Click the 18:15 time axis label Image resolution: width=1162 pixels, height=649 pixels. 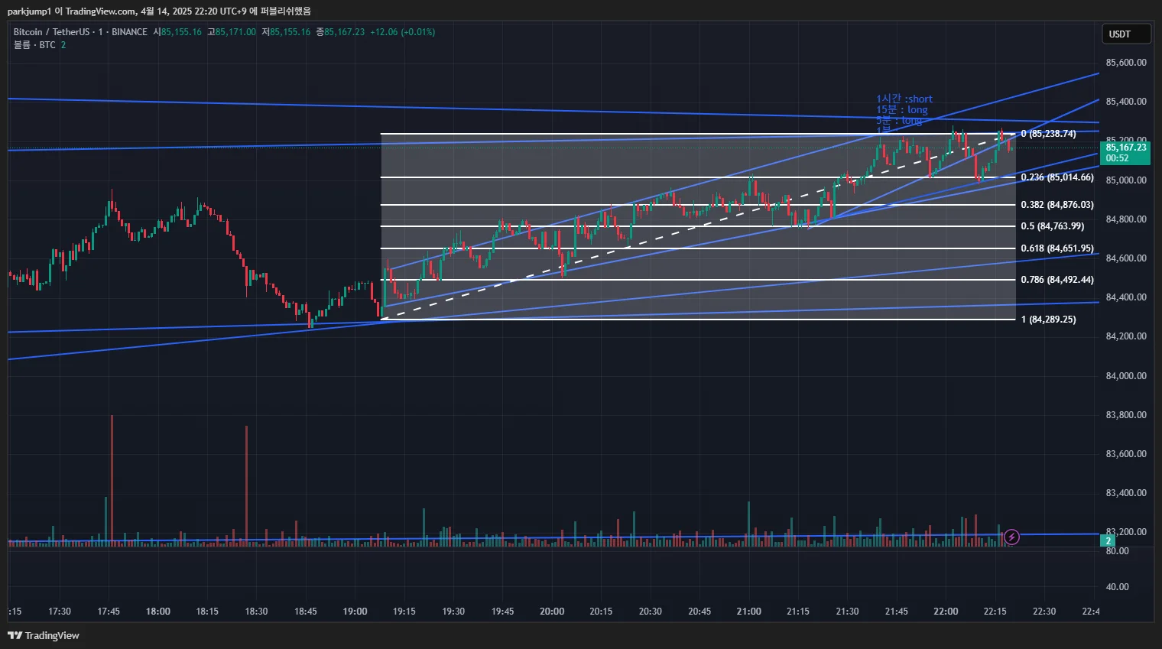[207, 612]
